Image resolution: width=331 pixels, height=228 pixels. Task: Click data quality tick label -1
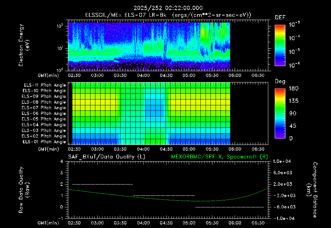(x=60, y=218)
